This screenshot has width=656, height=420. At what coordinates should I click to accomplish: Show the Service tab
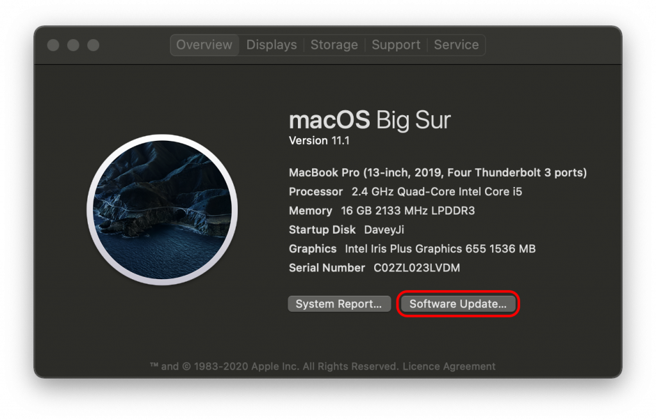(x=456, y=45)
